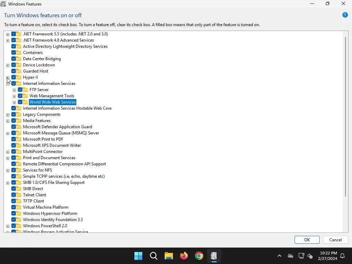Image resolution: width=352 pixels, height=264 pixels.
Task: Open the blue help question mark icon
Action: pos(345,15)
